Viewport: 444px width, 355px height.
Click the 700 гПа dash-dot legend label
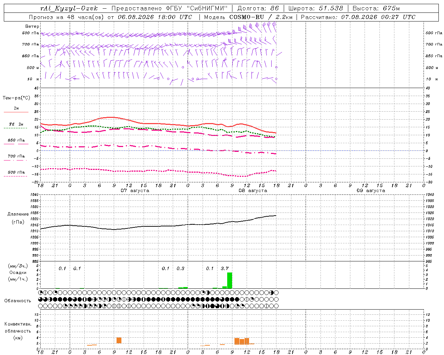pyautogui.click(x=16, y=156)
